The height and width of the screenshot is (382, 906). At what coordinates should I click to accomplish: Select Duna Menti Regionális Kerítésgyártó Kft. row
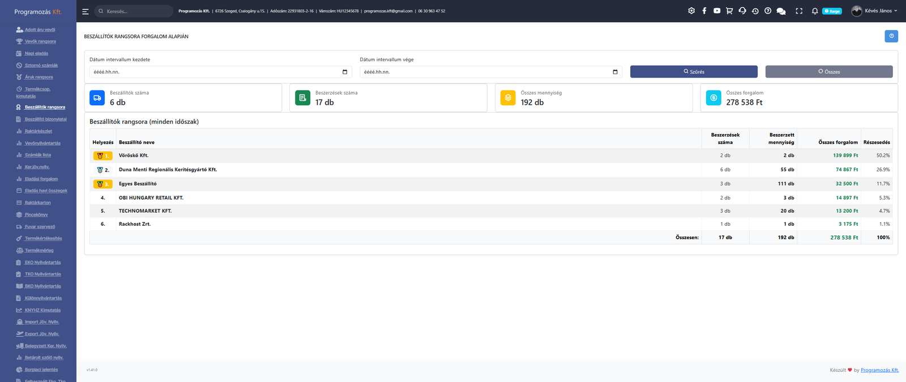click(491, 169)
